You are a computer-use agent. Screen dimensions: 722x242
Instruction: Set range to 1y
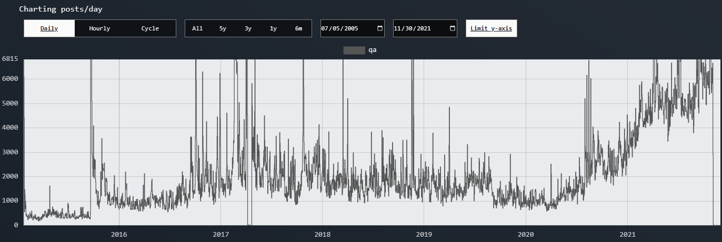coord(273,28)
